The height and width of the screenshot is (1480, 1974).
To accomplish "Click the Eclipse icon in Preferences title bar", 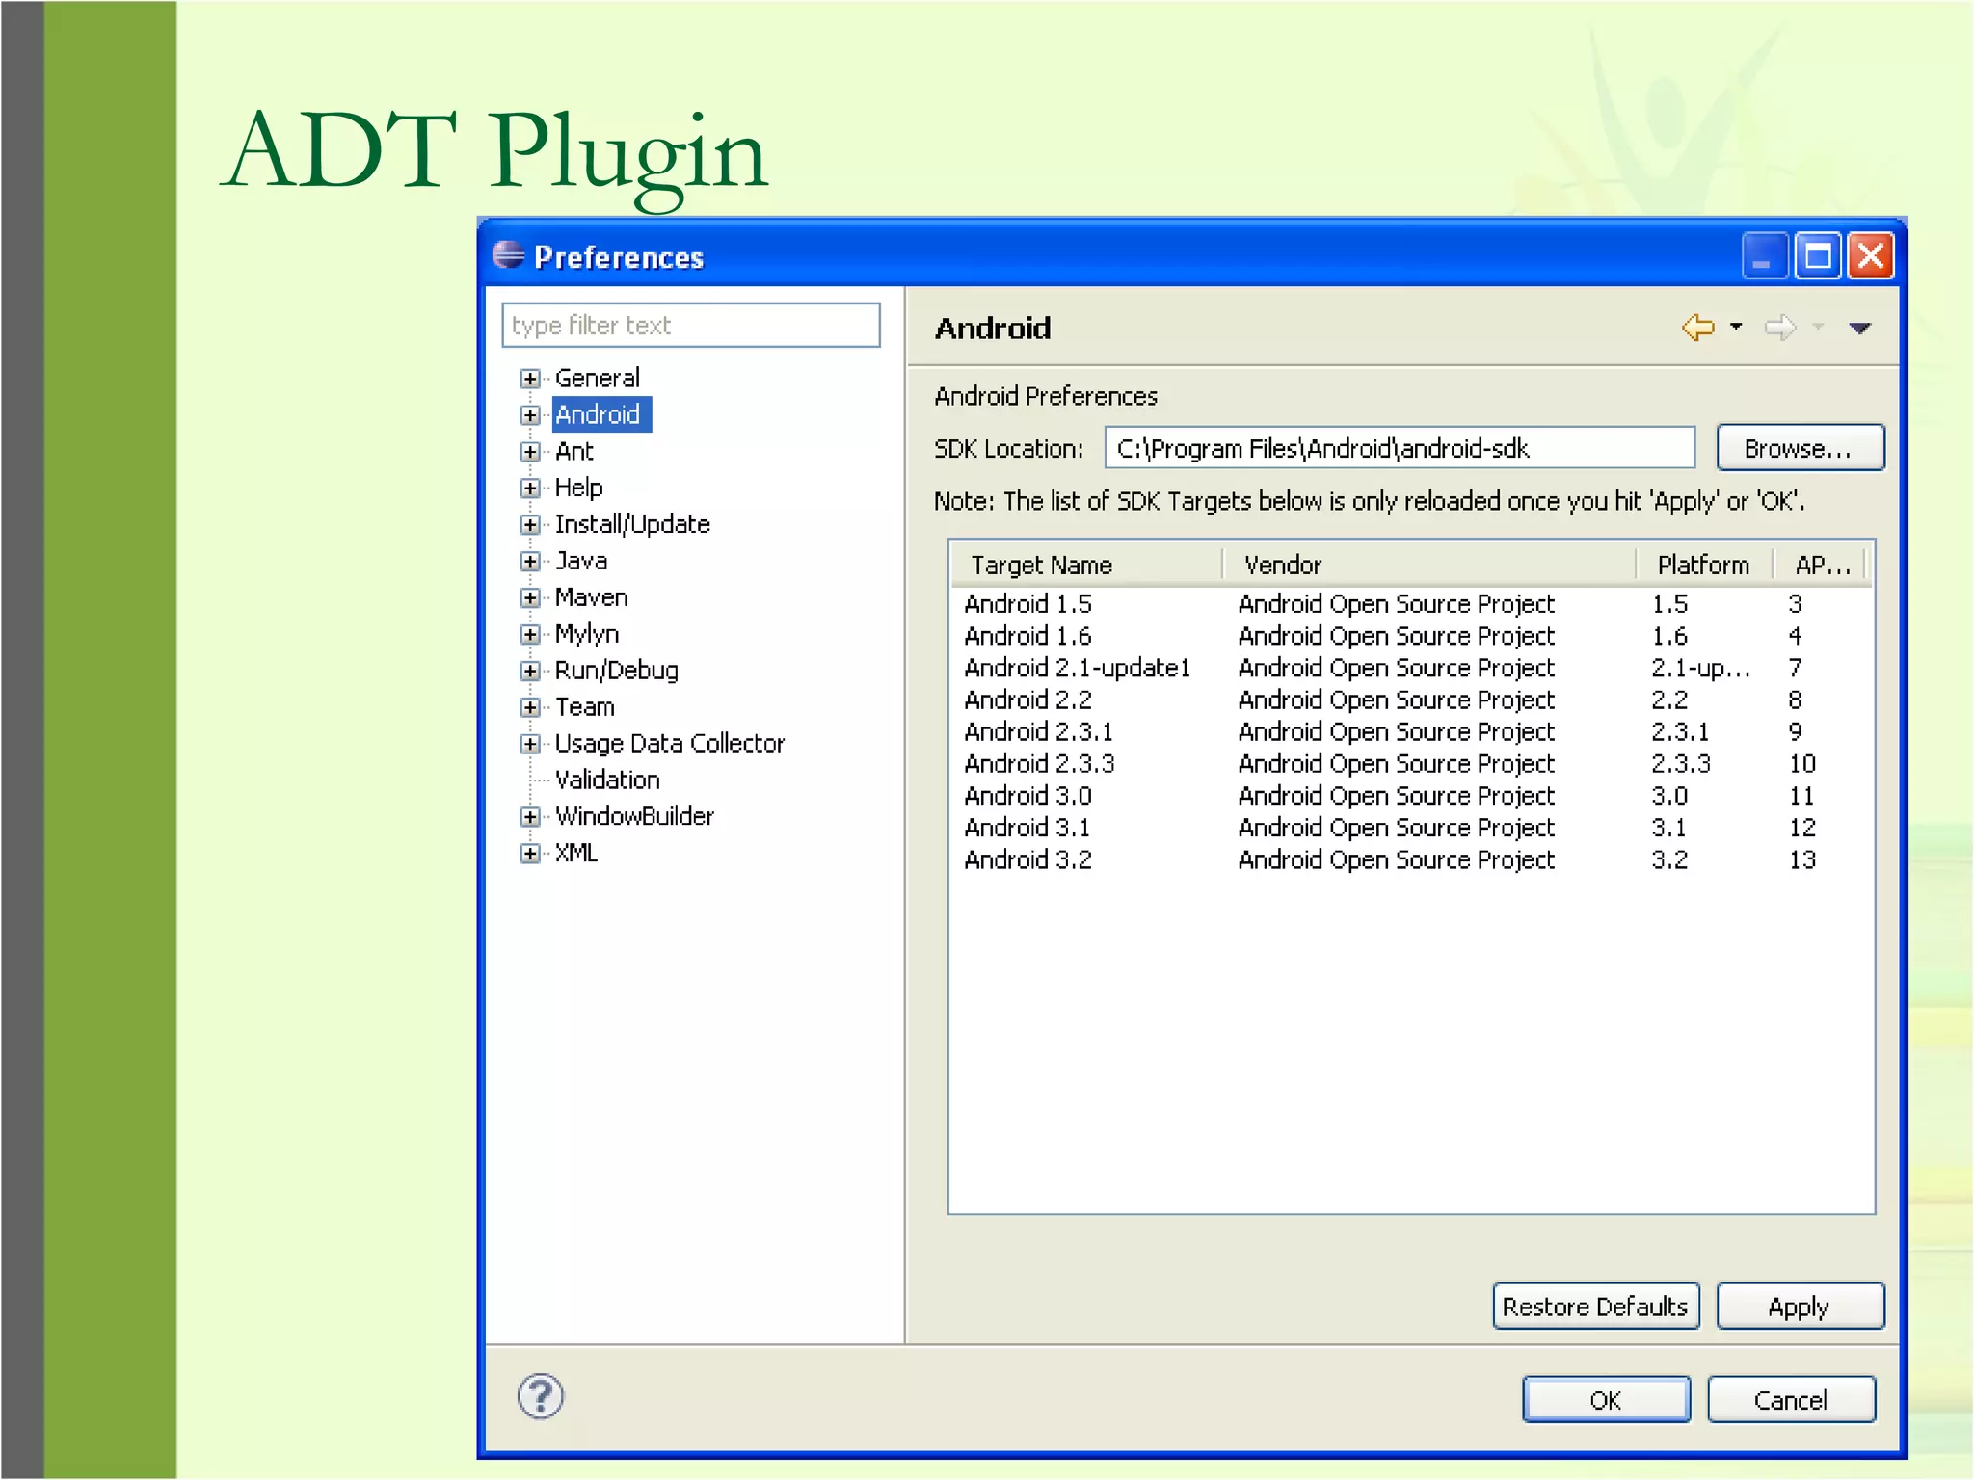I will tap(508, 255).
